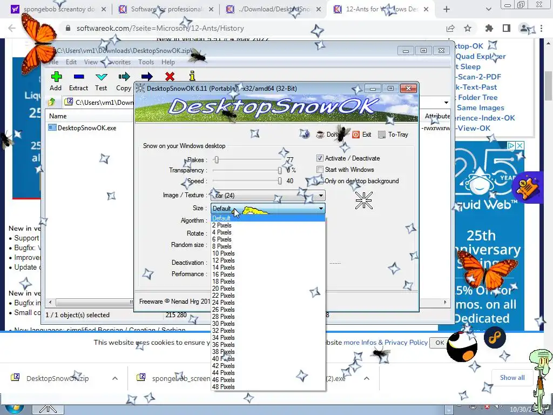This screenshot has width=553, height=415.
Task: Click more Infos & Privacy Policy link
Action: 386,342
